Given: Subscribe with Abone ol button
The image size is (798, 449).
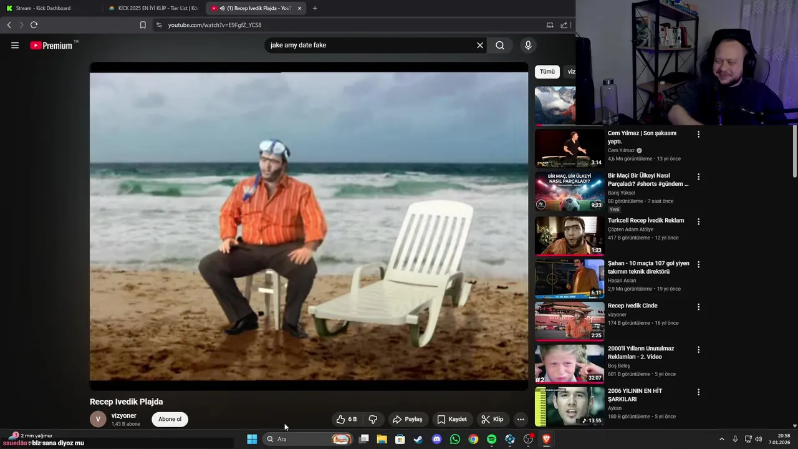Looking at the screenshot, I should click(x=170, y=419).
